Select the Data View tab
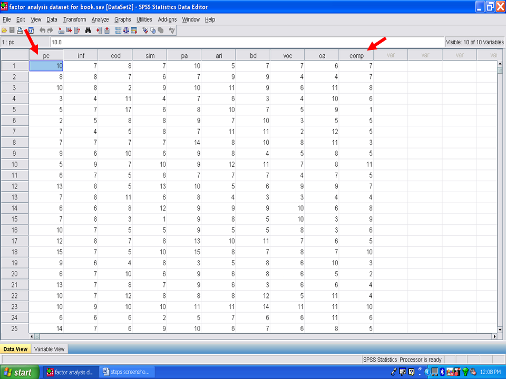 (x=15, y=349)
